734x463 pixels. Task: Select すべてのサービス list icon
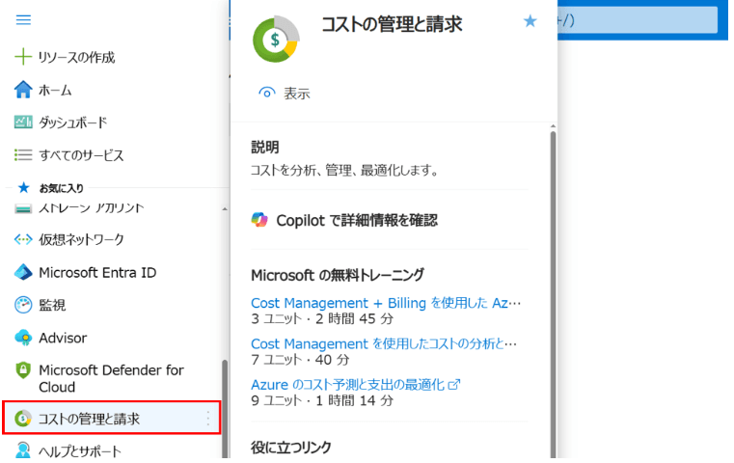click(23, 155)
